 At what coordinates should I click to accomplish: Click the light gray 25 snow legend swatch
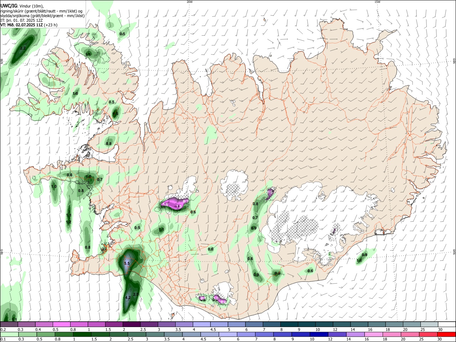tap(429, 324)
